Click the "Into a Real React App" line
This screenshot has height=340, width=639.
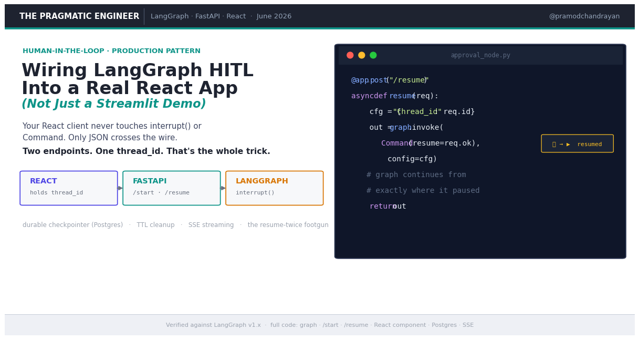pos(130,89)
